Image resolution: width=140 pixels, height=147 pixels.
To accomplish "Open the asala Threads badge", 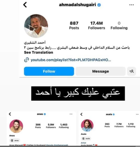I will [x=86, y=138].
